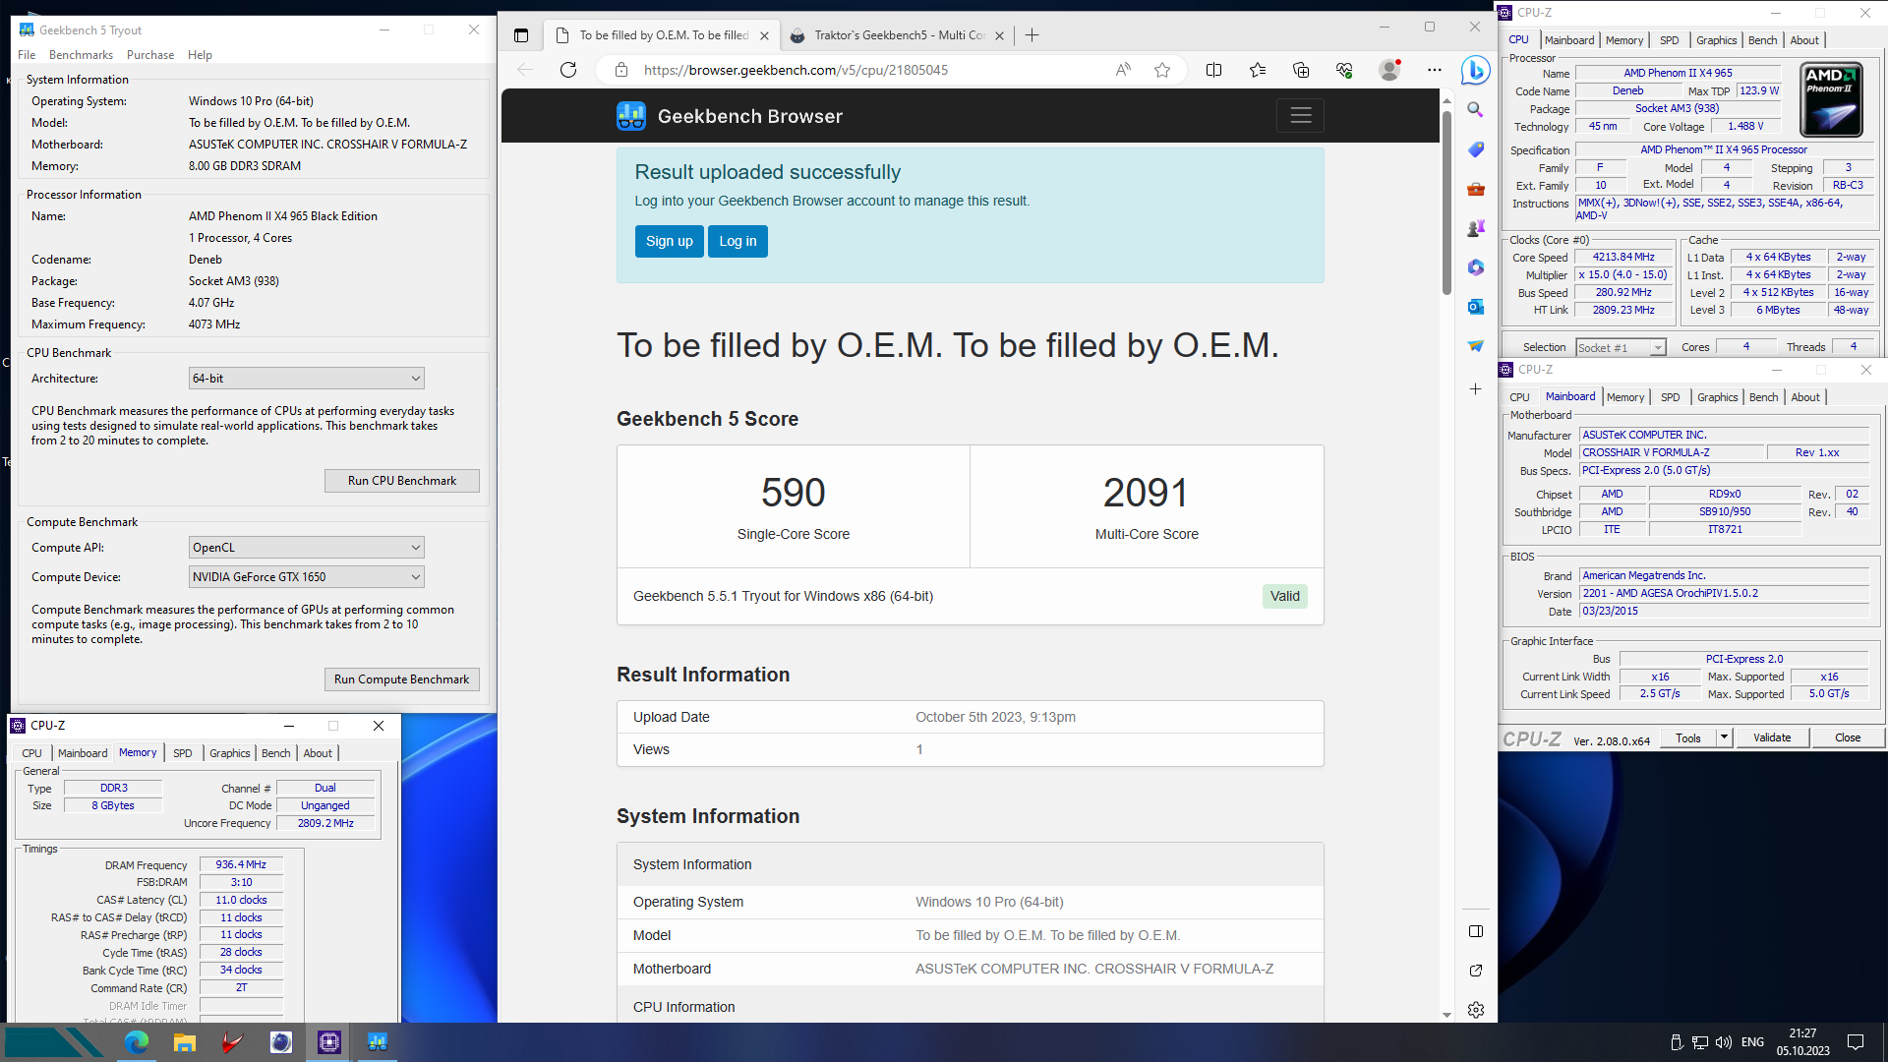Open Favorites list icon in Edge
Screen dimensions: 1888x1062
tap(1258, 70)
